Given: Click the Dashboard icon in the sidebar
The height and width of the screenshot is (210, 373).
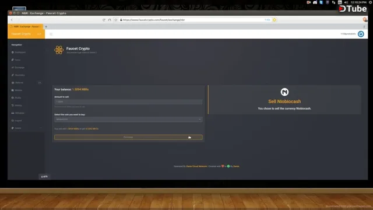Looking at the screenshot, I should point(13,52).
